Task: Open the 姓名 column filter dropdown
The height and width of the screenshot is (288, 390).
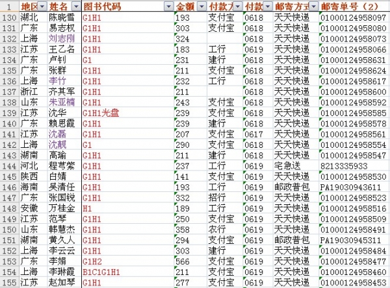Action: tap(75, 6)
